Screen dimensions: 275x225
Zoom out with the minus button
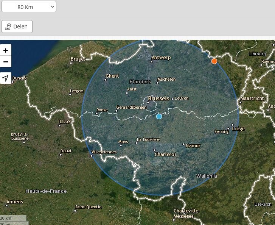point(6,61)
